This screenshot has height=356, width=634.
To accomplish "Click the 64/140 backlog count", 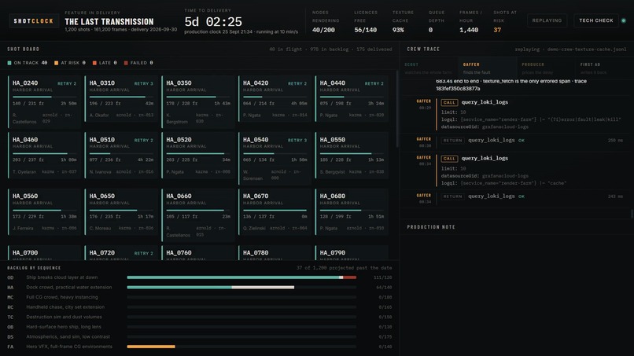I will tap(384, 288).
